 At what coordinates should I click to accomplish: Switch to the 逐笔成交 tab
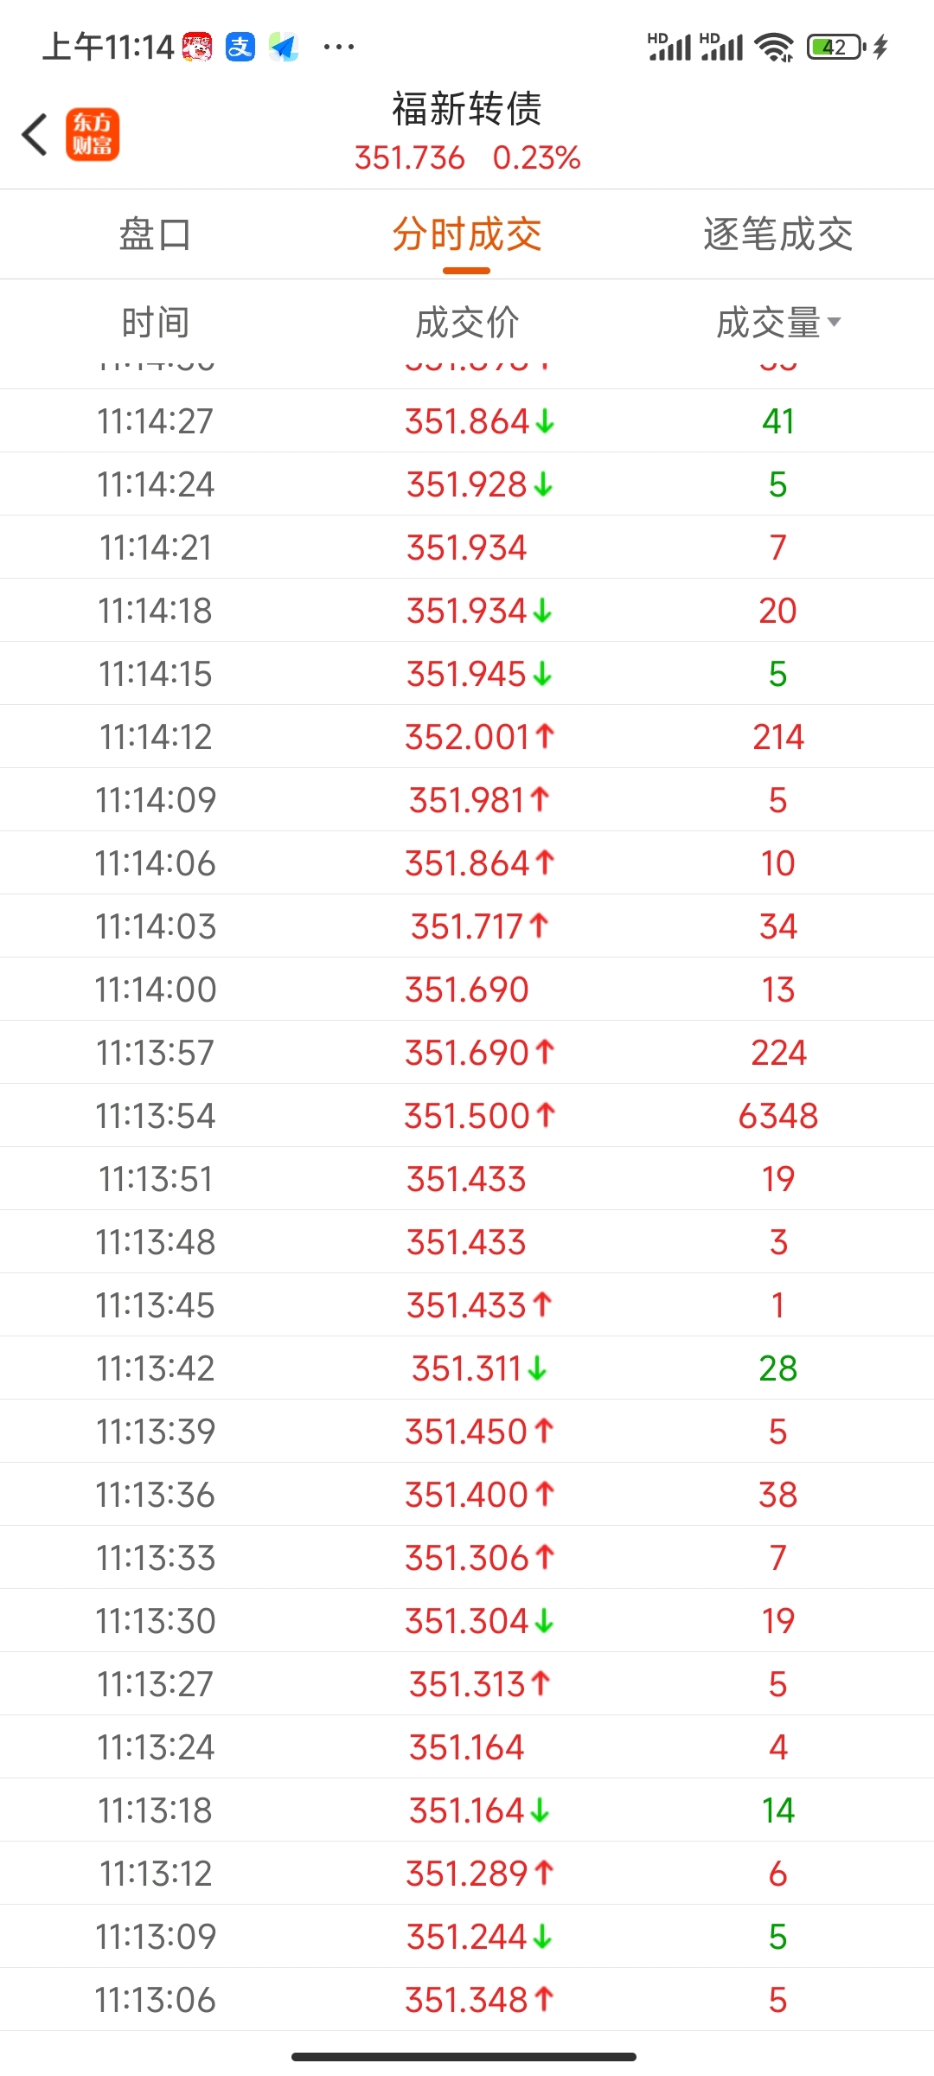tap(778, 235)
